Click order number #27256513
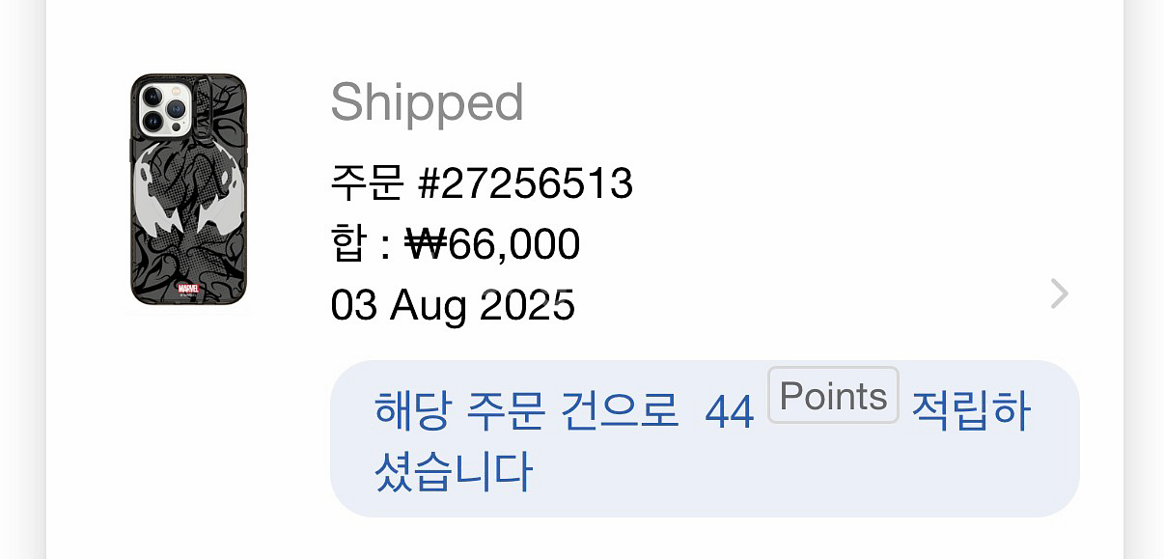The width and height of the screenshot is (1164, 559). coord(524,182)
